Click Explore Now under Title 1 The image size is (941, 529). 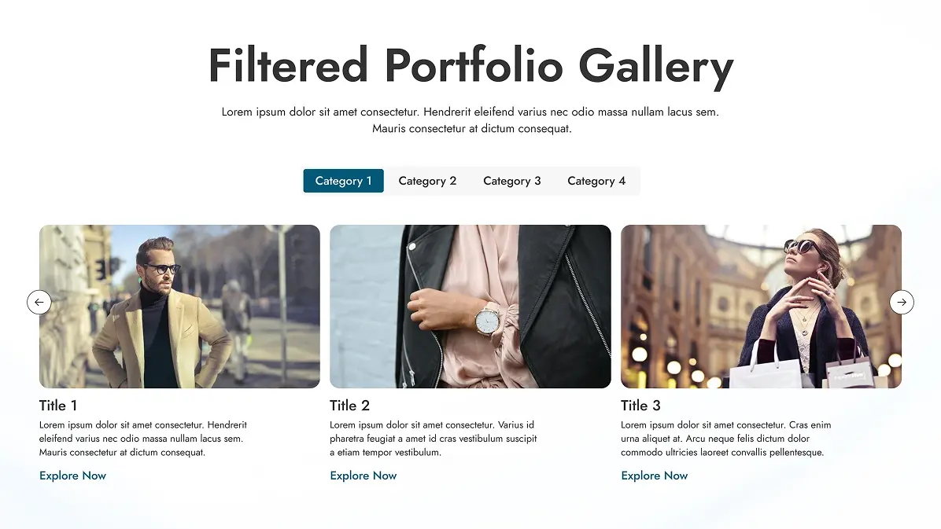[x=72, y=475]
